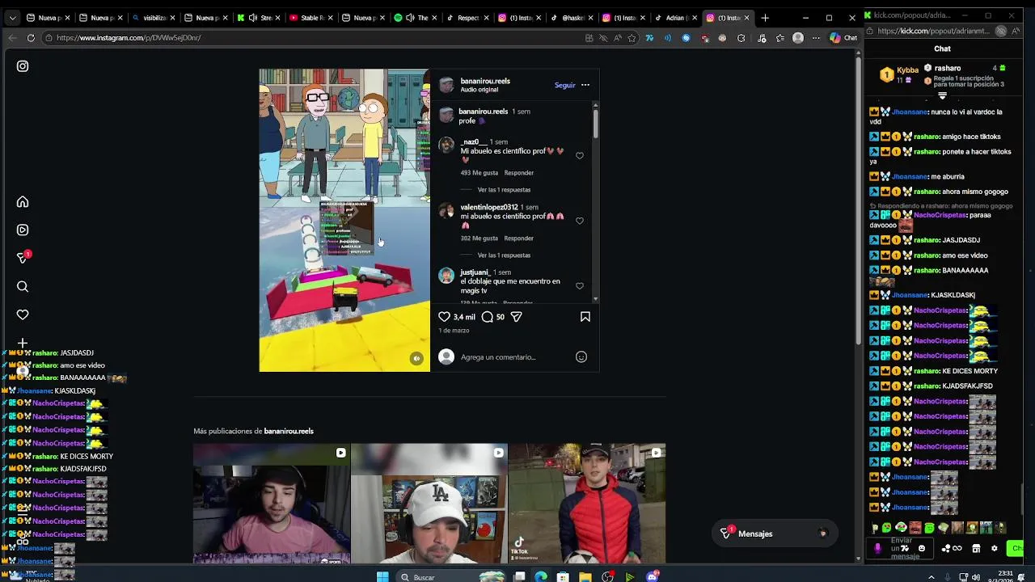Screen dimensions: 1035x582
Task: Open Windows Start menu
Action: [382, 576]
